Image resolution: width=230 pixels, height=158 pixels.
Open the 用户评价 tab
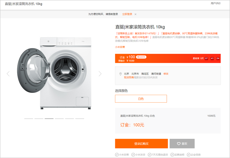216,3
